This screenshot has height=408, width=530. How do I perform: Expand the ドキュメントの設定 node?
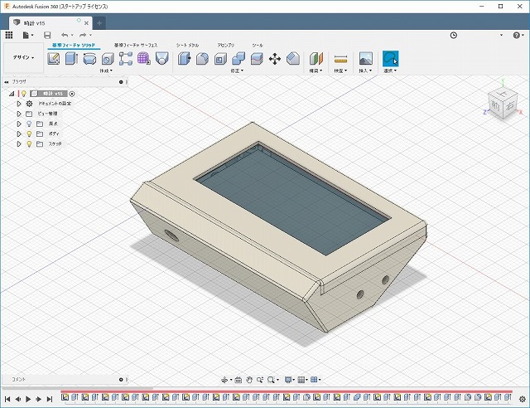pos(19,104)
